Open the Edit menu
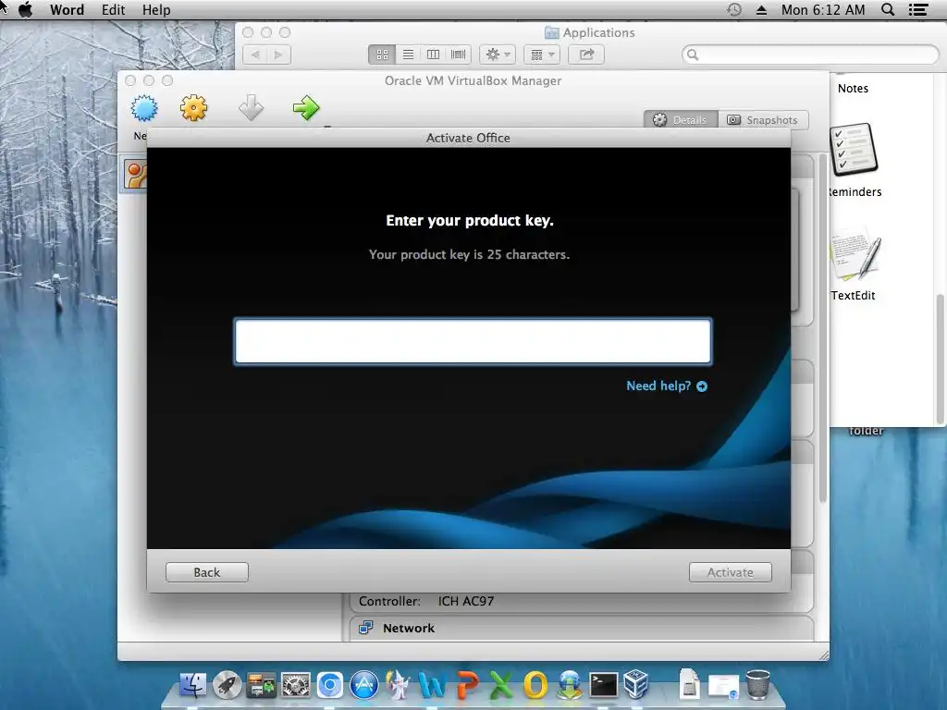947x710 pixels. click(113, 9)
